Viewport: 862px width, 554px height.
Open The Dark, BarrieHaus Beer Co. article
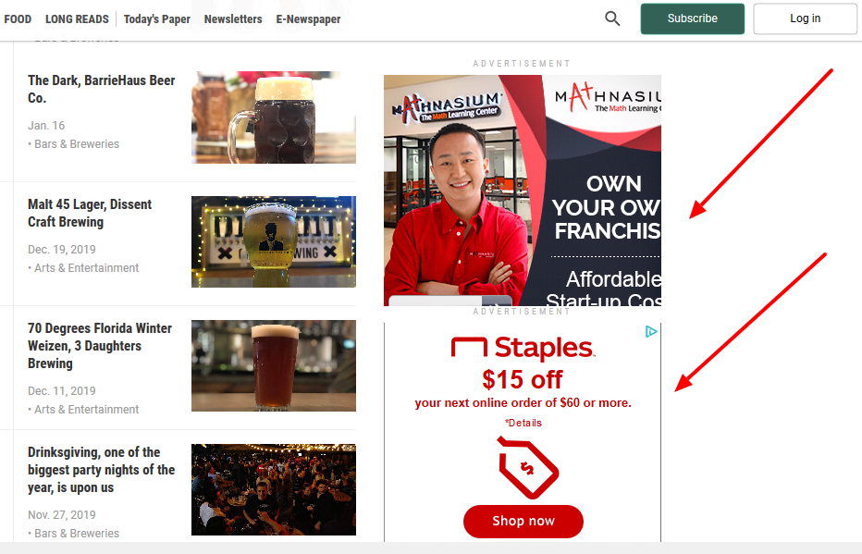[101, 89]
